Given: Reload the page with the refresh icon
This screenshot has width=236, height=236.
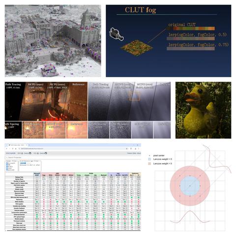Looking at the screenshot, I should [x=13, y=148].
